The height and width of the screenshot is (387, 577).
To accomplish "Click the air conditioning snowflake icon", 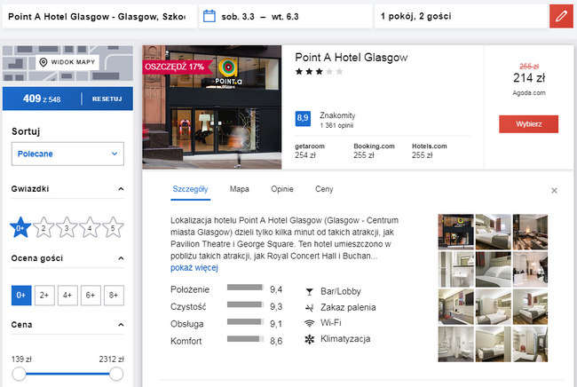I will pos(309,339).
